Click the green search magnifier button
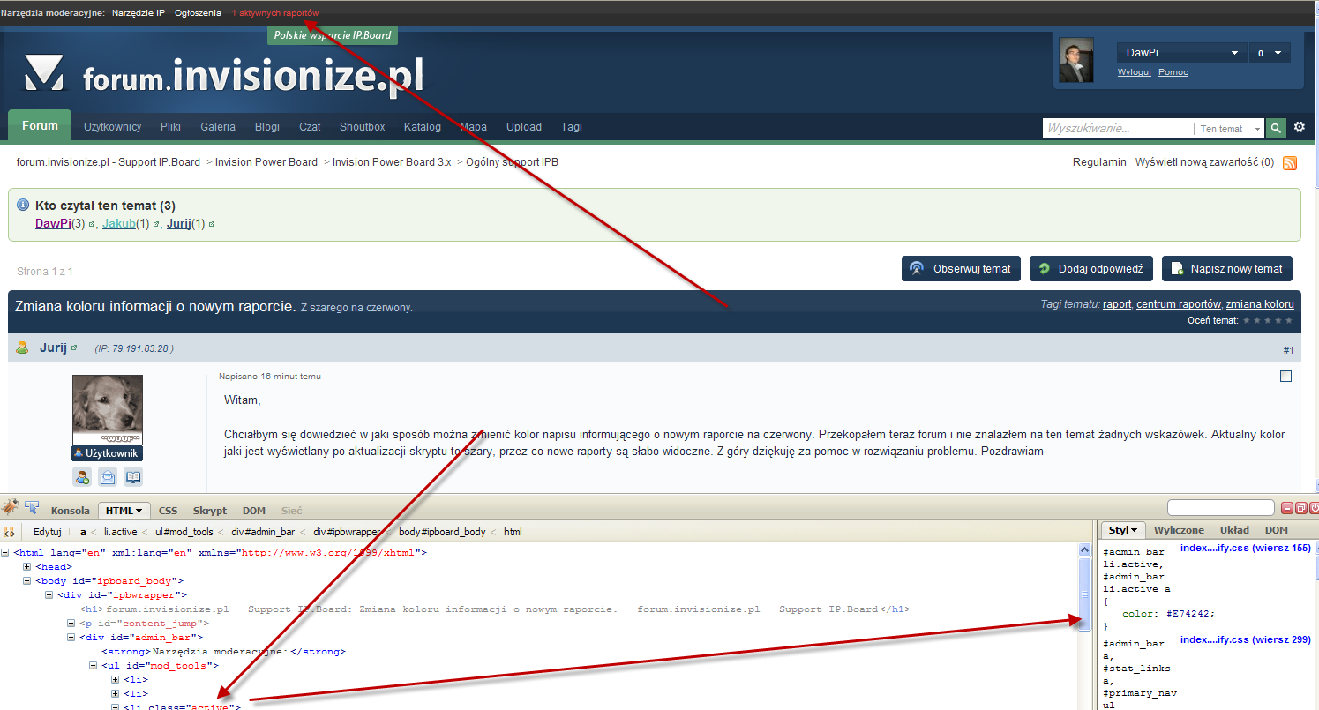The image size is (1319, 710). point(1276,127)
